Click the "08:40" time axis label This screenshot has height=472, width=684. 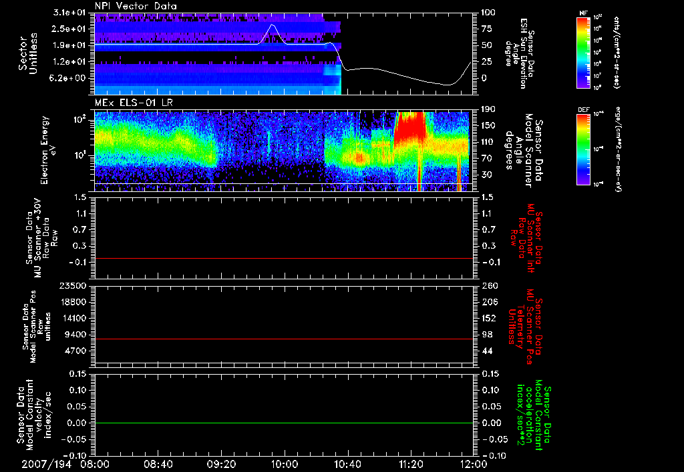click(158, 464)
